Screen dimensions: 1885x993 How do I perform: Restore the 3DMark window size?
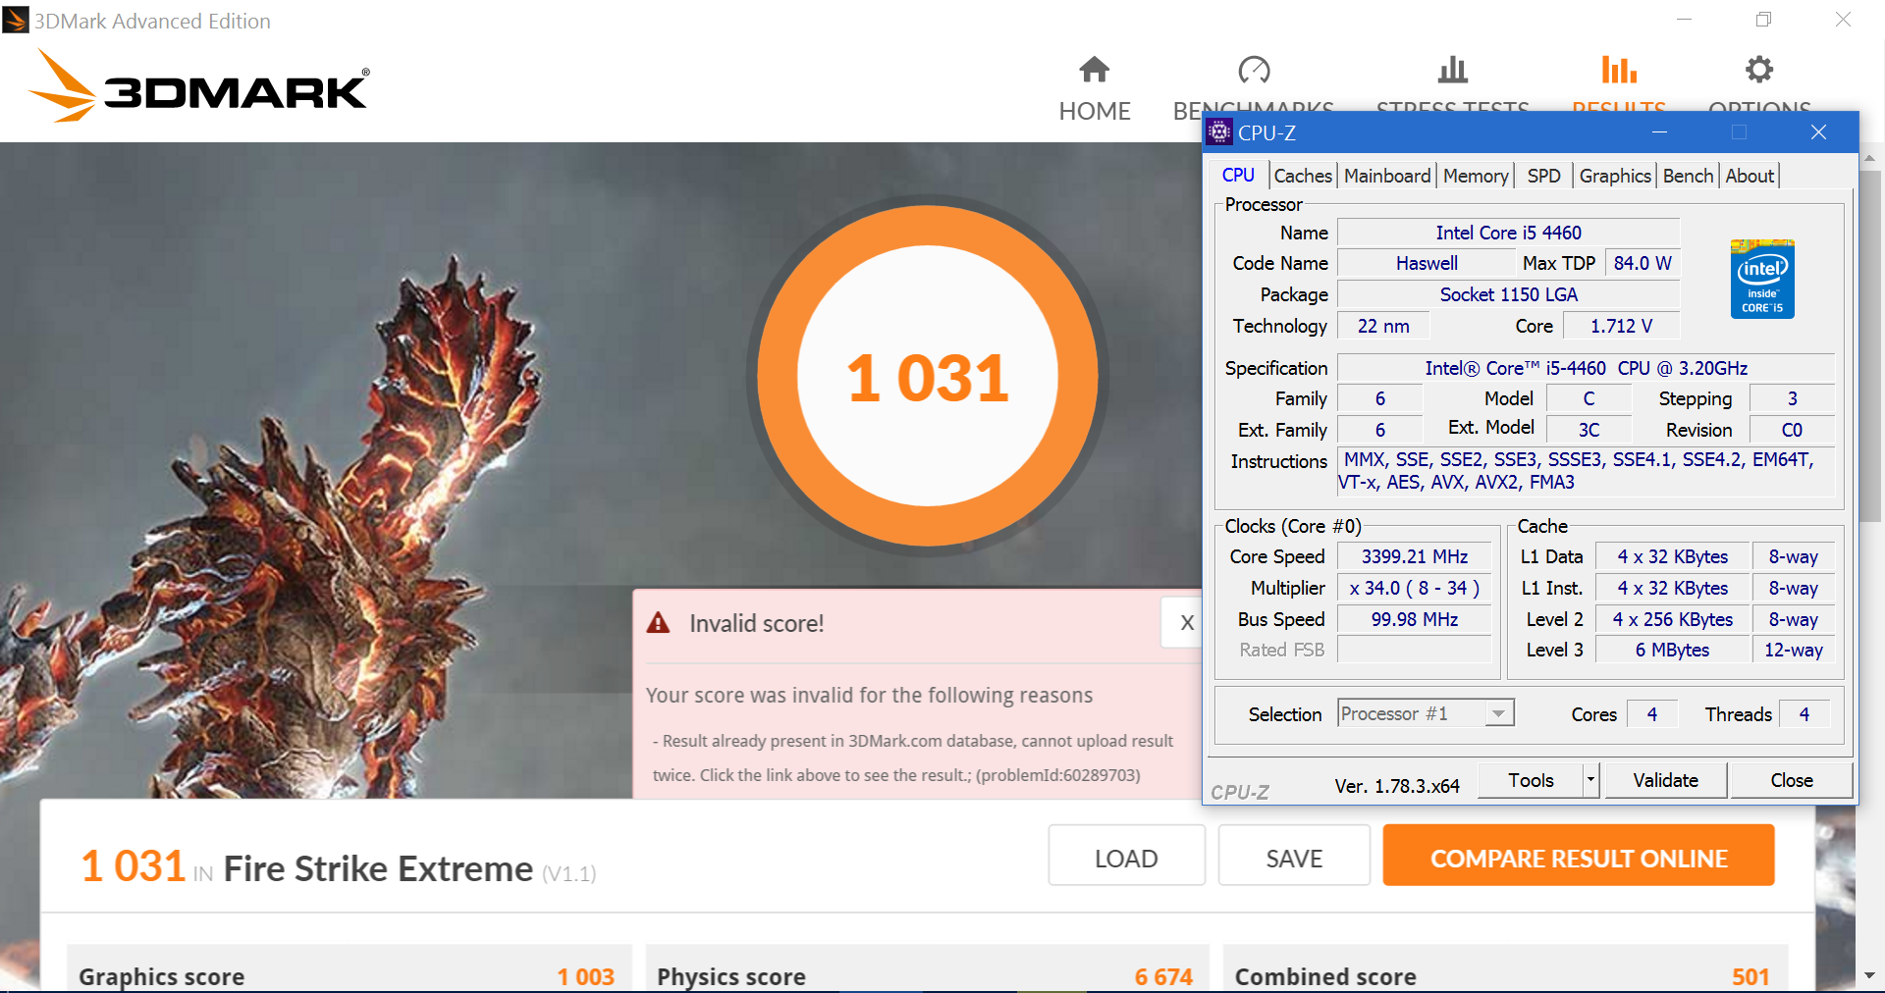pyautogui.click(x=1763, y=20)
